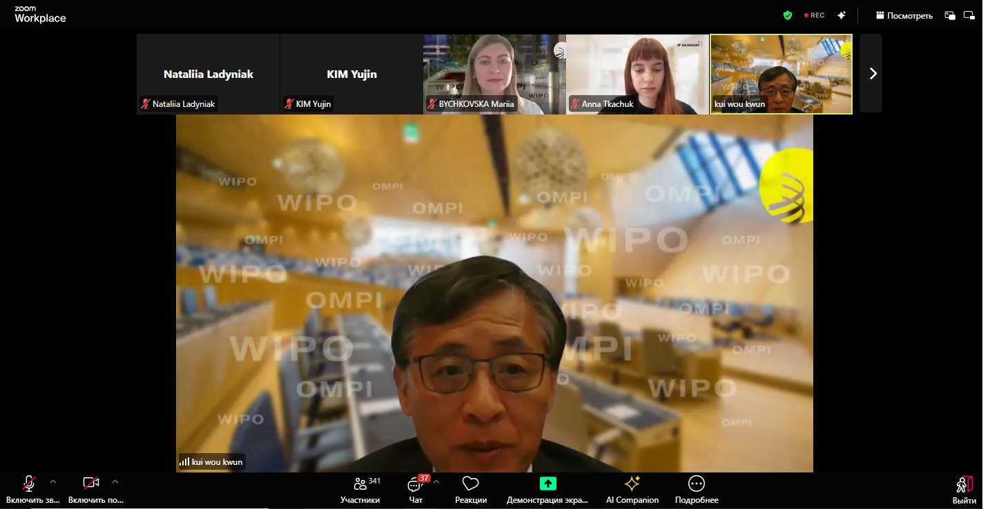Select kui wou kwun's highlighted thumbnail

(782, 74)
